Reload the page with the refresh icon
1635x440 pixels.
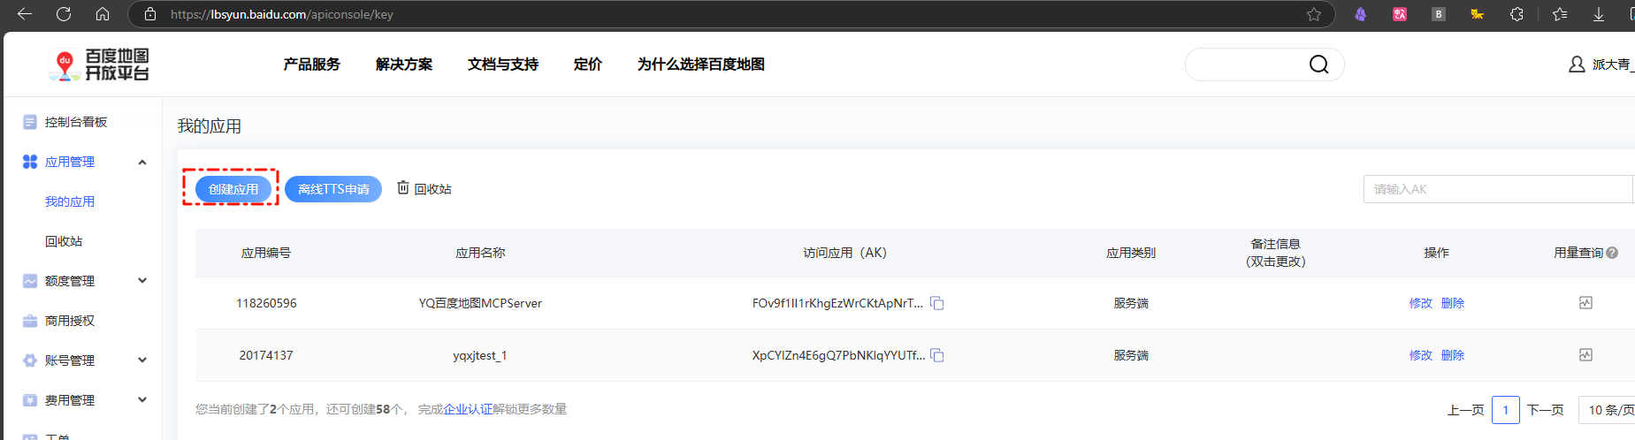64,14
